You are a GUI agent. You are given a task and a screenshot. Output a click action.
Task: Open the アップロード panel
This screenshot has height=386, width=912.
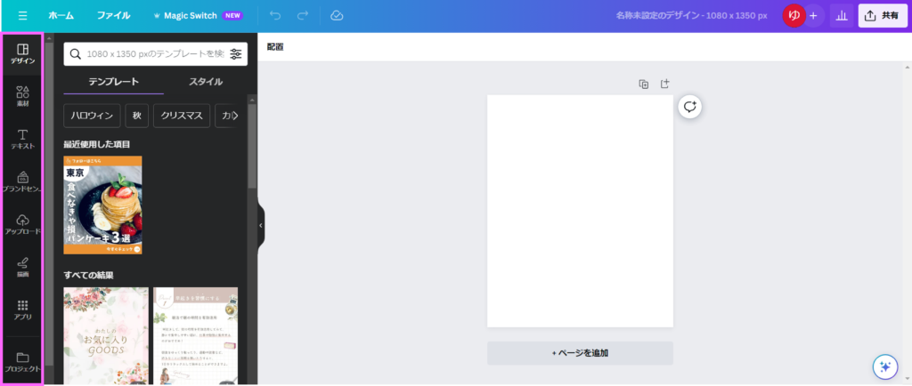click(x=23, y=224)
